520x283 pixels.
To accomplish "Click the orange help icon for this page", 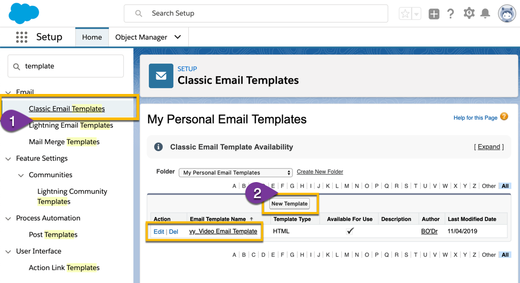I will coord(504,116).
